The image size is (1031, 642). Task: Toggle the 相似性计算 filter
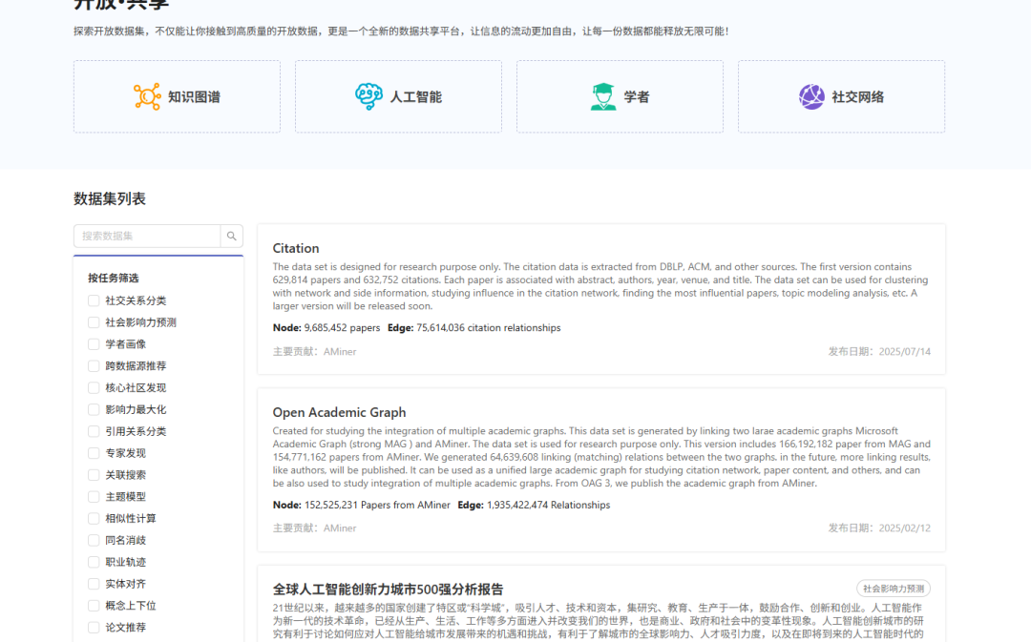(x=94, y=518)
